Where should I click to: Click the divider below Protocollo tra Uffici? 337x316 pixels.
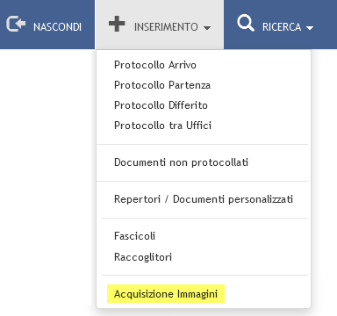click(x=203, y=144)
